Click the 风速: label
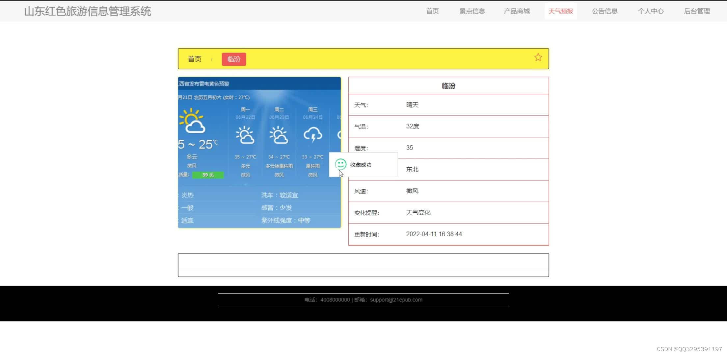The height and width of the screenshot is (355, 727). click(361, 191)
